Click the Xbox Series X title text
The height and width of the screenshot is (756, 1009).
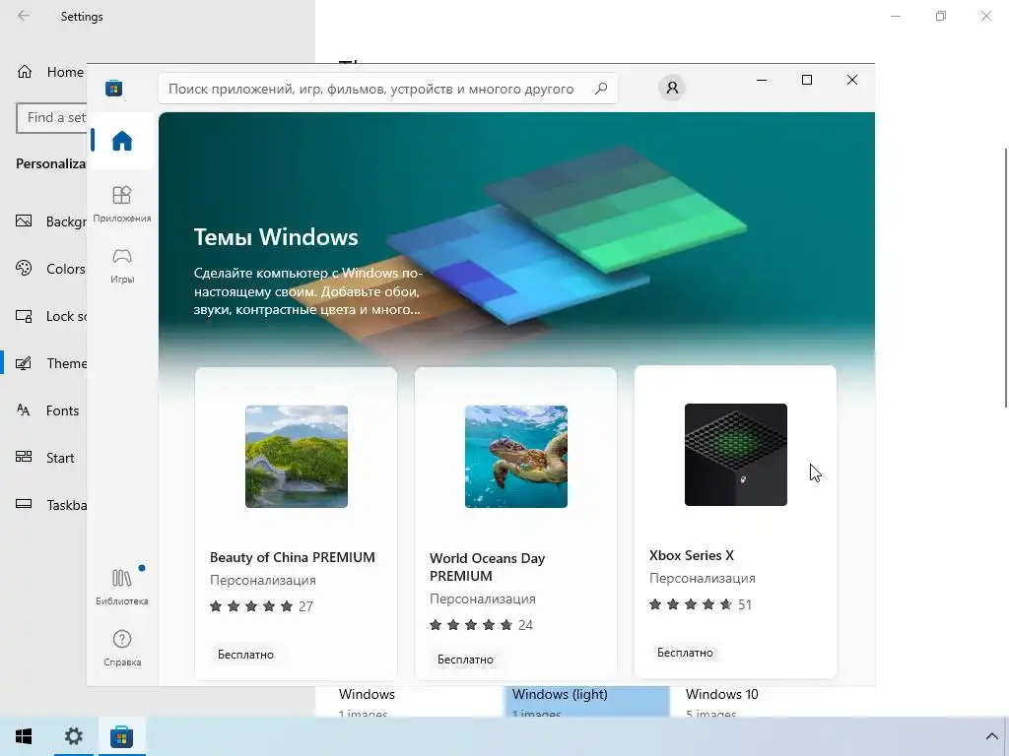692,555
